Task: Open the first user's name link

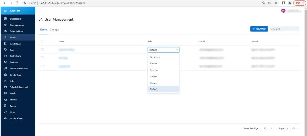Action: pyautogui.click(x=67, y=50)
